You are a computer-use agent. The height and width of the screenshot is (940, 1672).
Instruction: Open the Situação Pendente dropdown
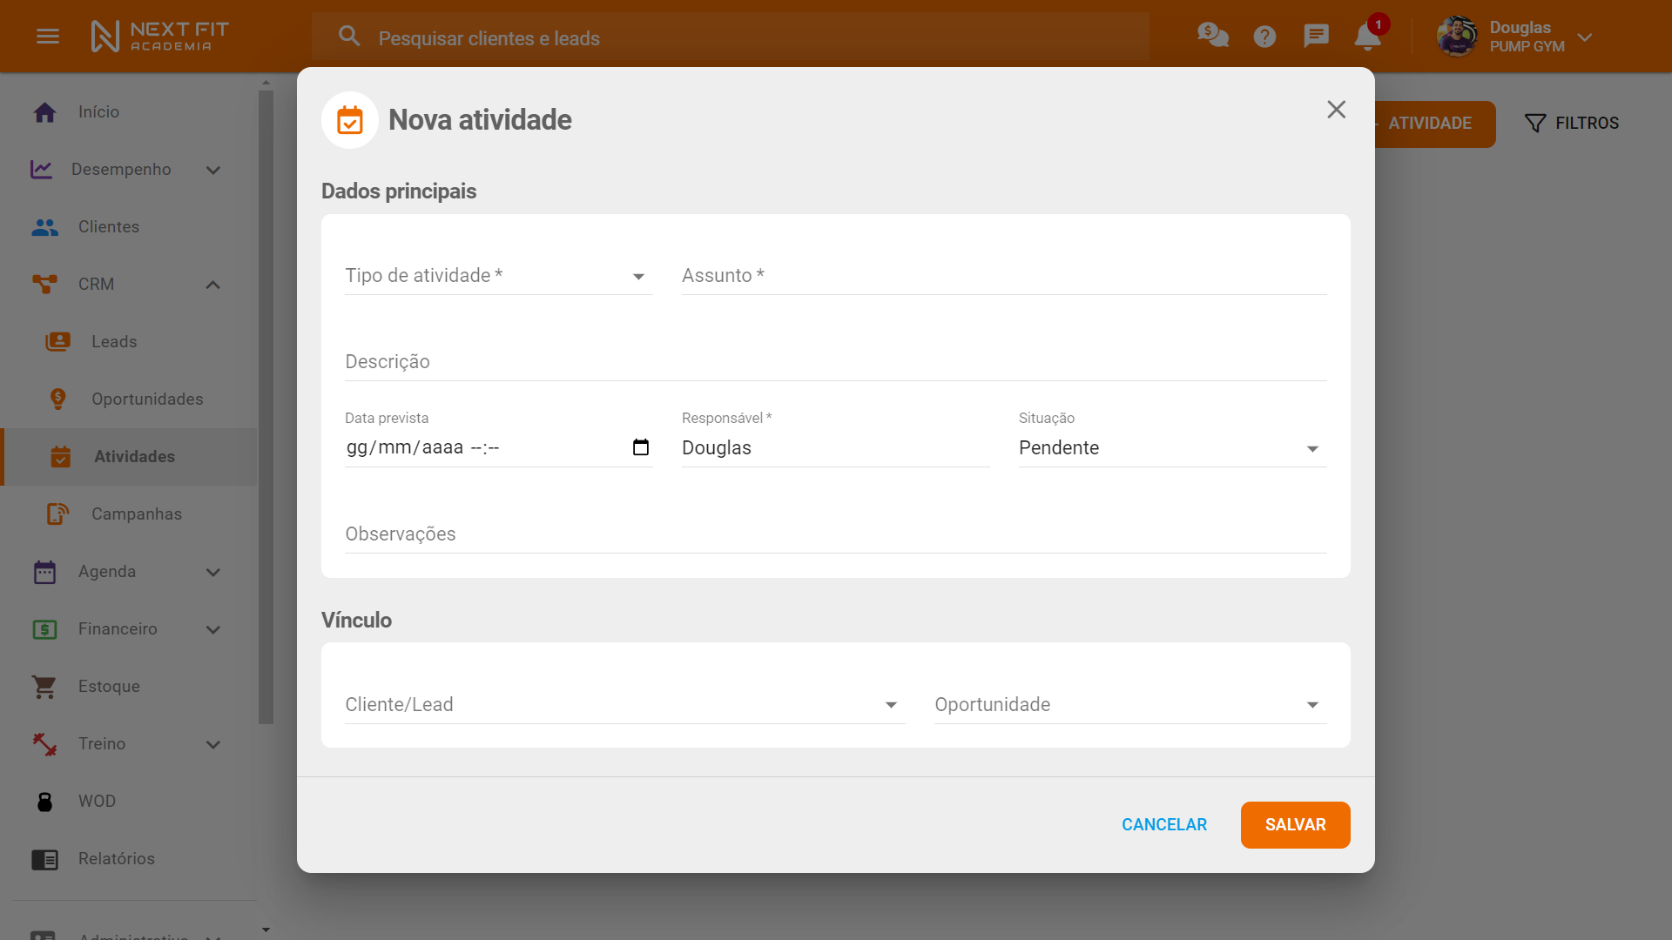coord(1312,449)
